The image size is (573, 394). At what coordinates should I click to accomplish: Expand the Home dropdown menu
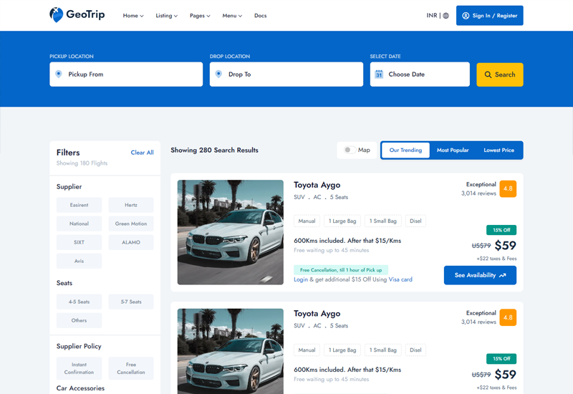[133, 16]
